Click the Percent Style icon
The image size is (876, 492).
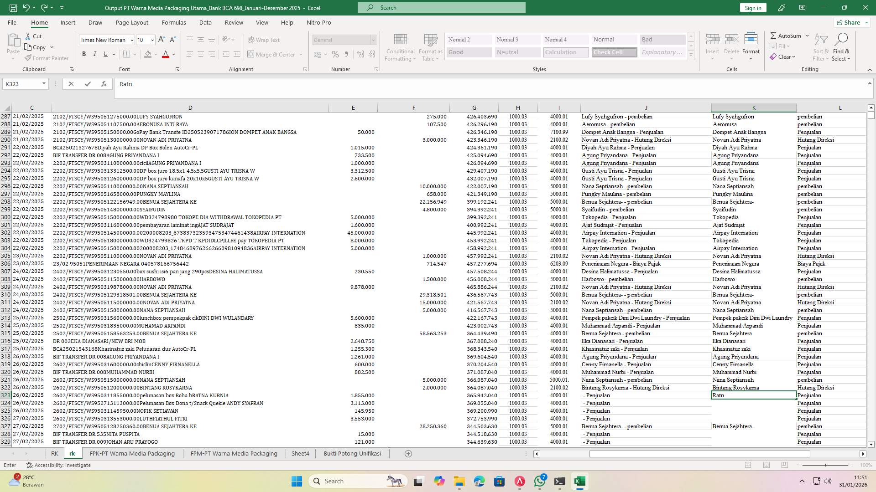tap(335, 54)
